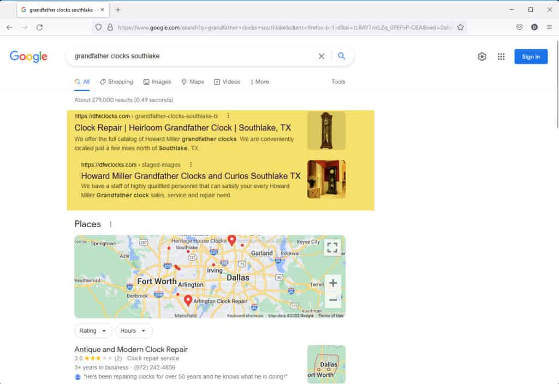Open the Rating filter dropdown

[93, 331]
